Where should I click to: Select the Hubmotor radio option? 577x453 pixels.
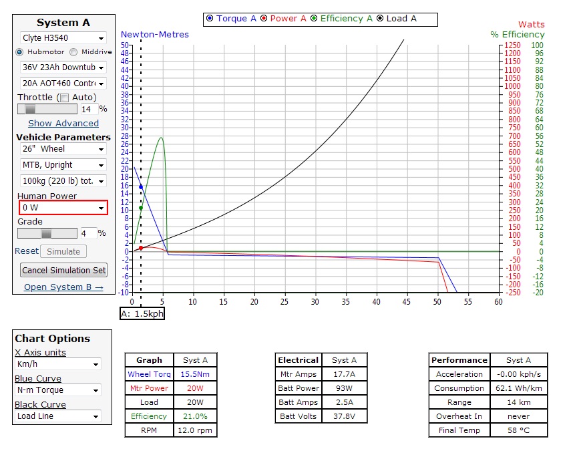19,52
